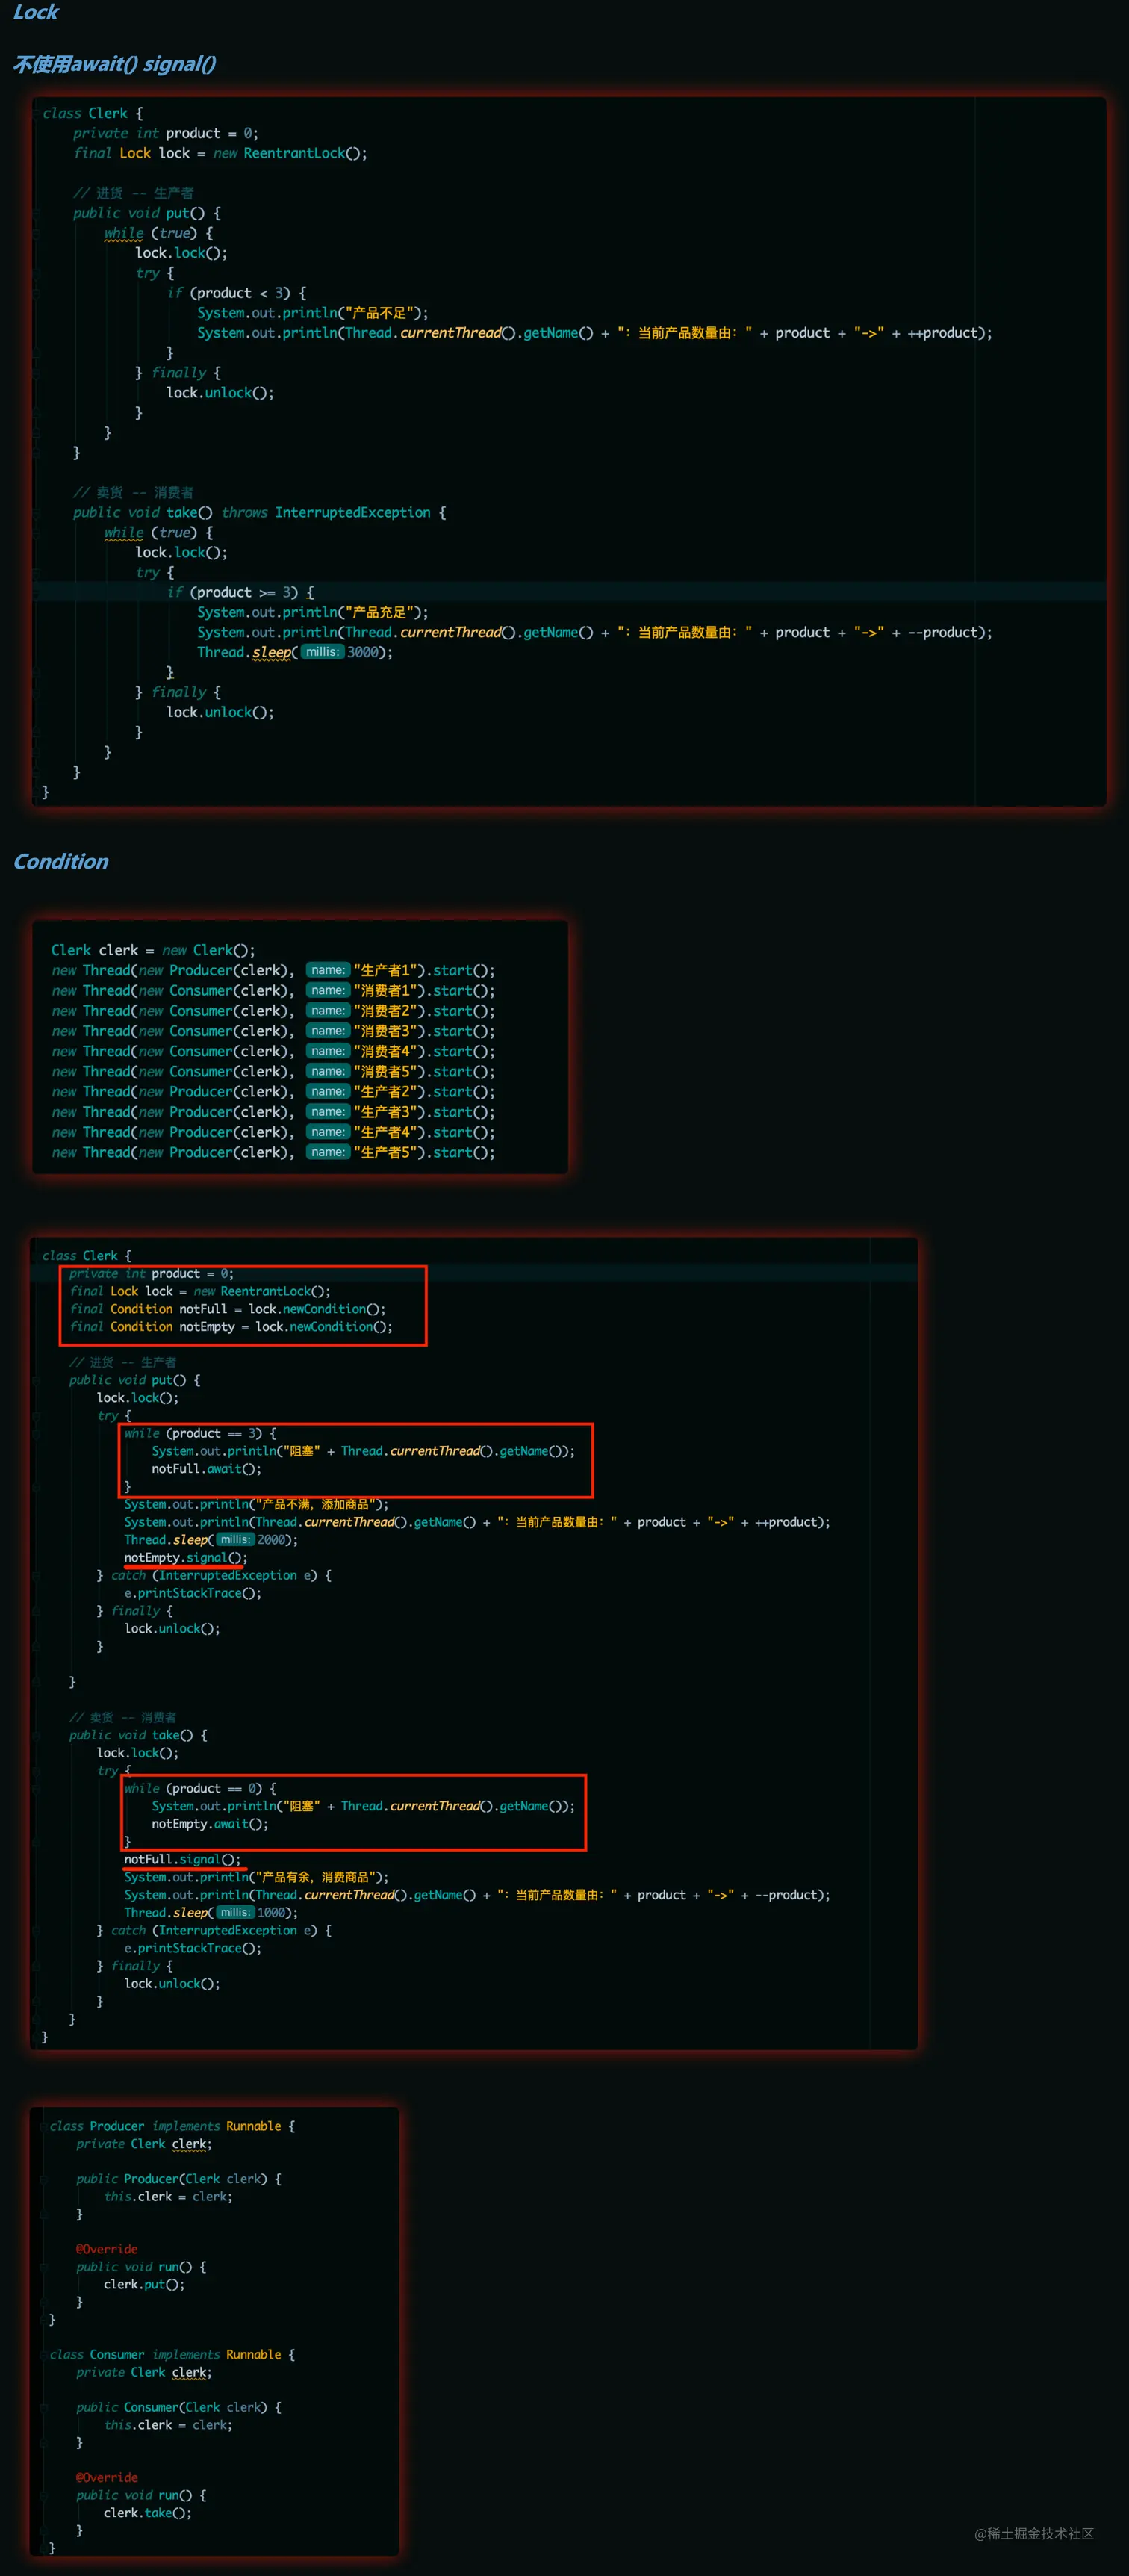
Task: Click the println line with "产品不足"
Action: [313, 313]
